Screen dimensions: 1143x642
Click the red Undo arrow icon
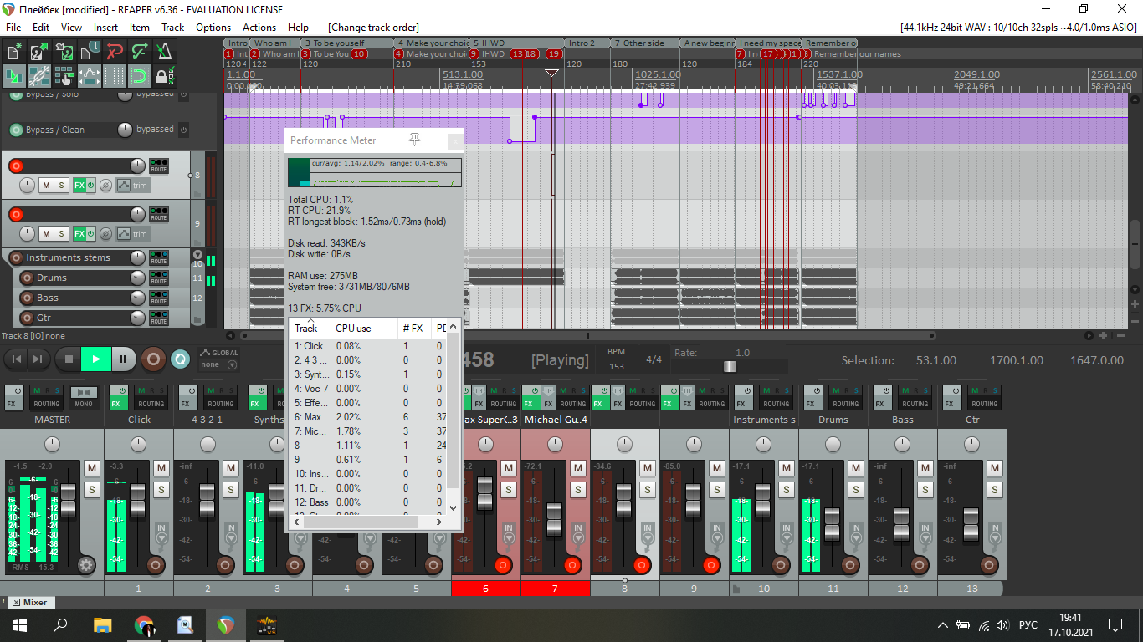115,52
